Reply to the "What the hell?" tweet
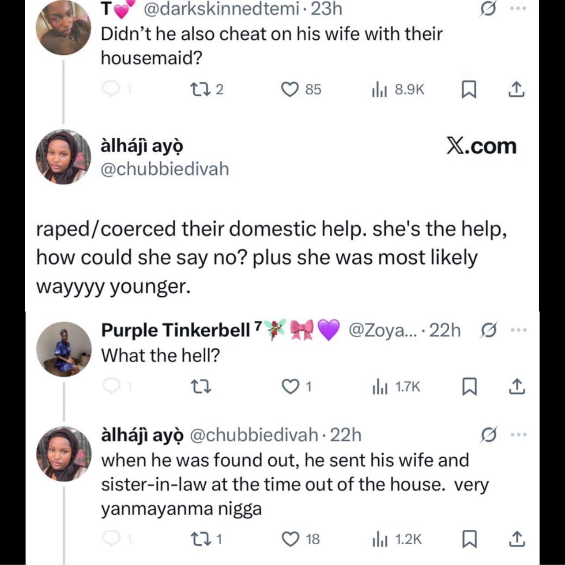This screenshot has height=565, width=565. [110, 387]
